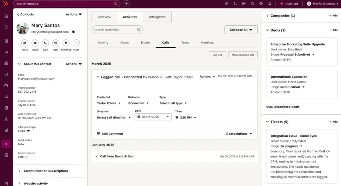Select the Tasks sub-tab
Screen dimensions: 341x186
click(185, 43)
